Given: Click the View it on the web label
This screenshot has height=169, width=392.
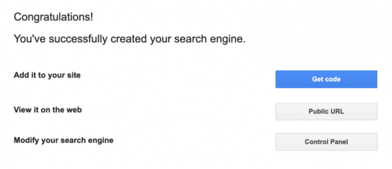Looking at the screenshot, I should coord(48,110).
